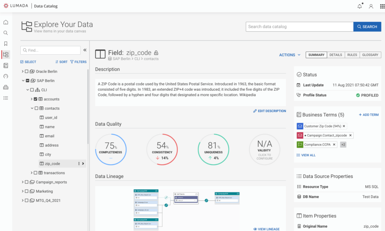This screenshot has width=385, height=231.
Task: Switch to the Details tab
Action: pos(336,55)
